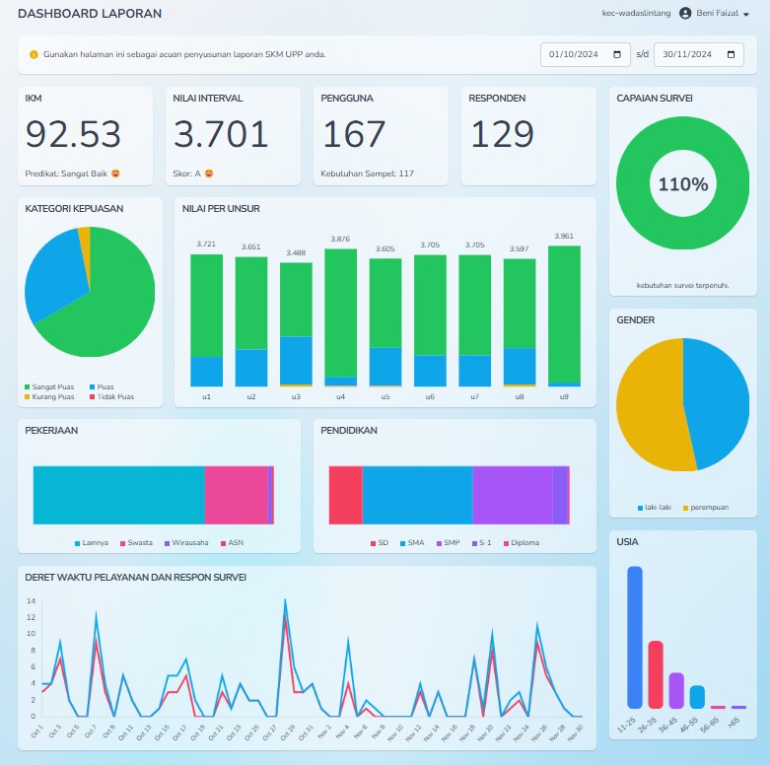Click the emoji beside Skor: A
The height and width of the screenshot is (765, 770).
pos(209,174)
